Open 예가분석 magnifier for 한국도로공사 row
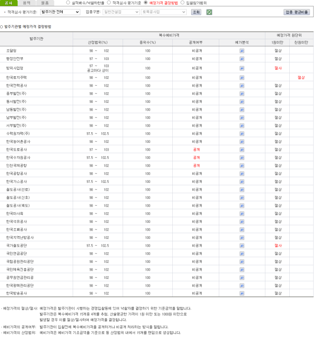 click(242, 149)
